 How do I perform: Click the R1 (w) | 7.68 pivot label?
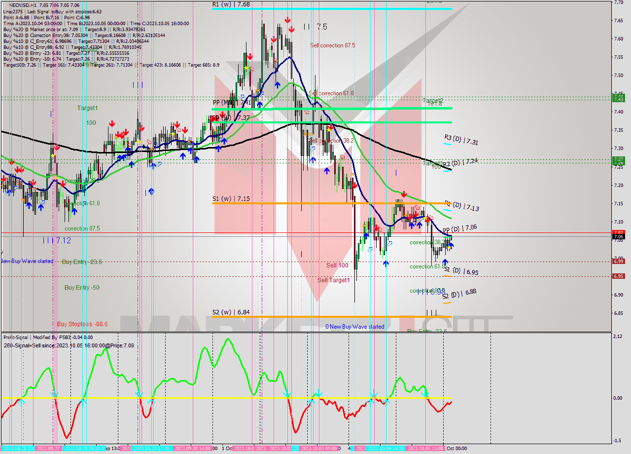[231, 4]
